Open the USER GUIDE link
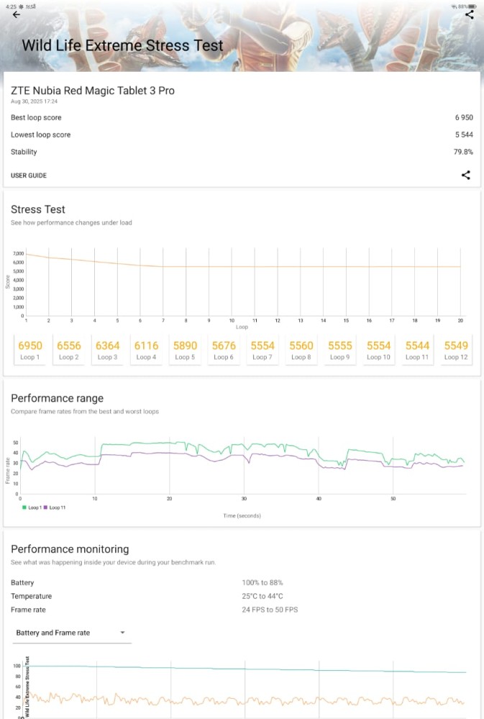This screenshot has width=484, height=719. [29, 175]
